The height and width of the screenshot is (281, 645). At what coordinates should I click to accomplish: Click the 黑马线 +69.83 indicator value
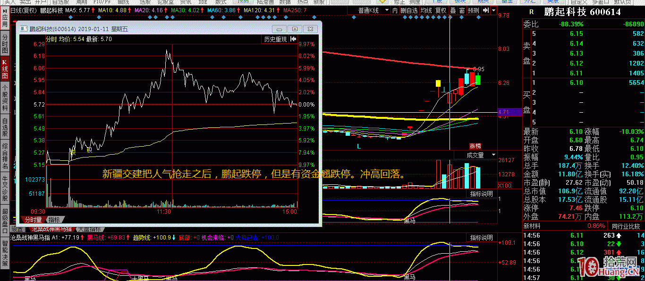click(106, 237)
